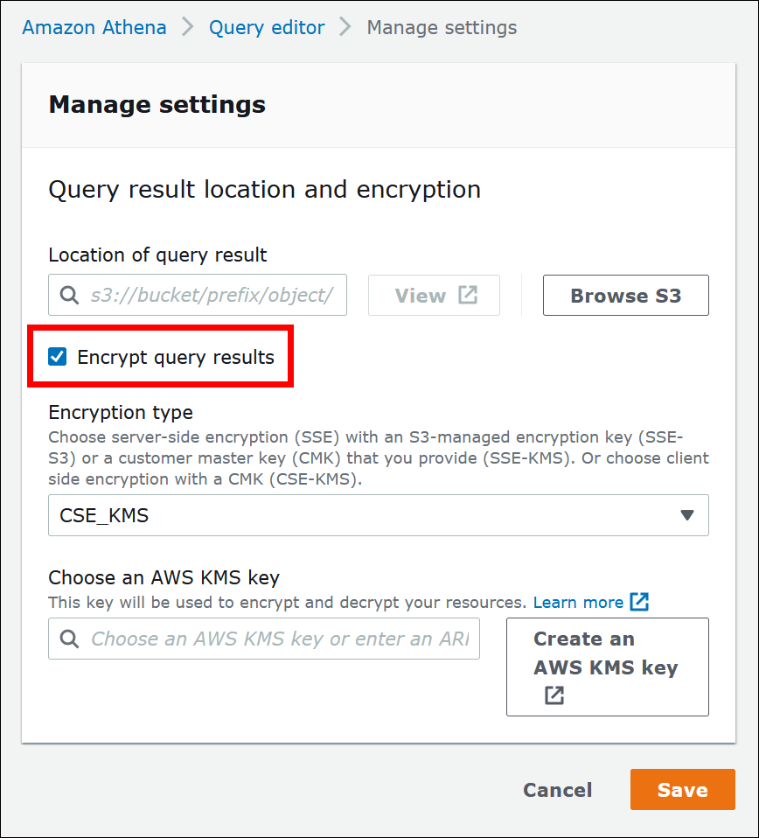
Task: Save the manage settings changes
Action: coord(682,789)
